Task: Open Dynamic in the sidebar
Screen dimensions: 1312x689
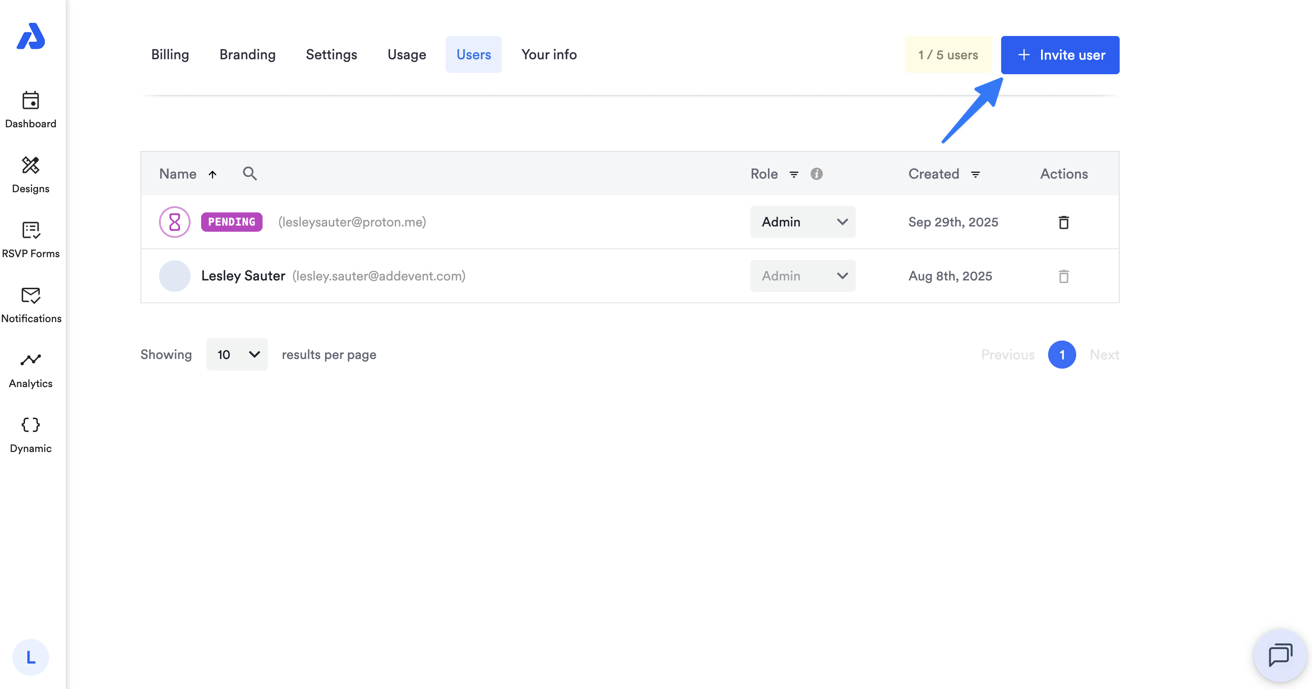Action: (31, 434)
